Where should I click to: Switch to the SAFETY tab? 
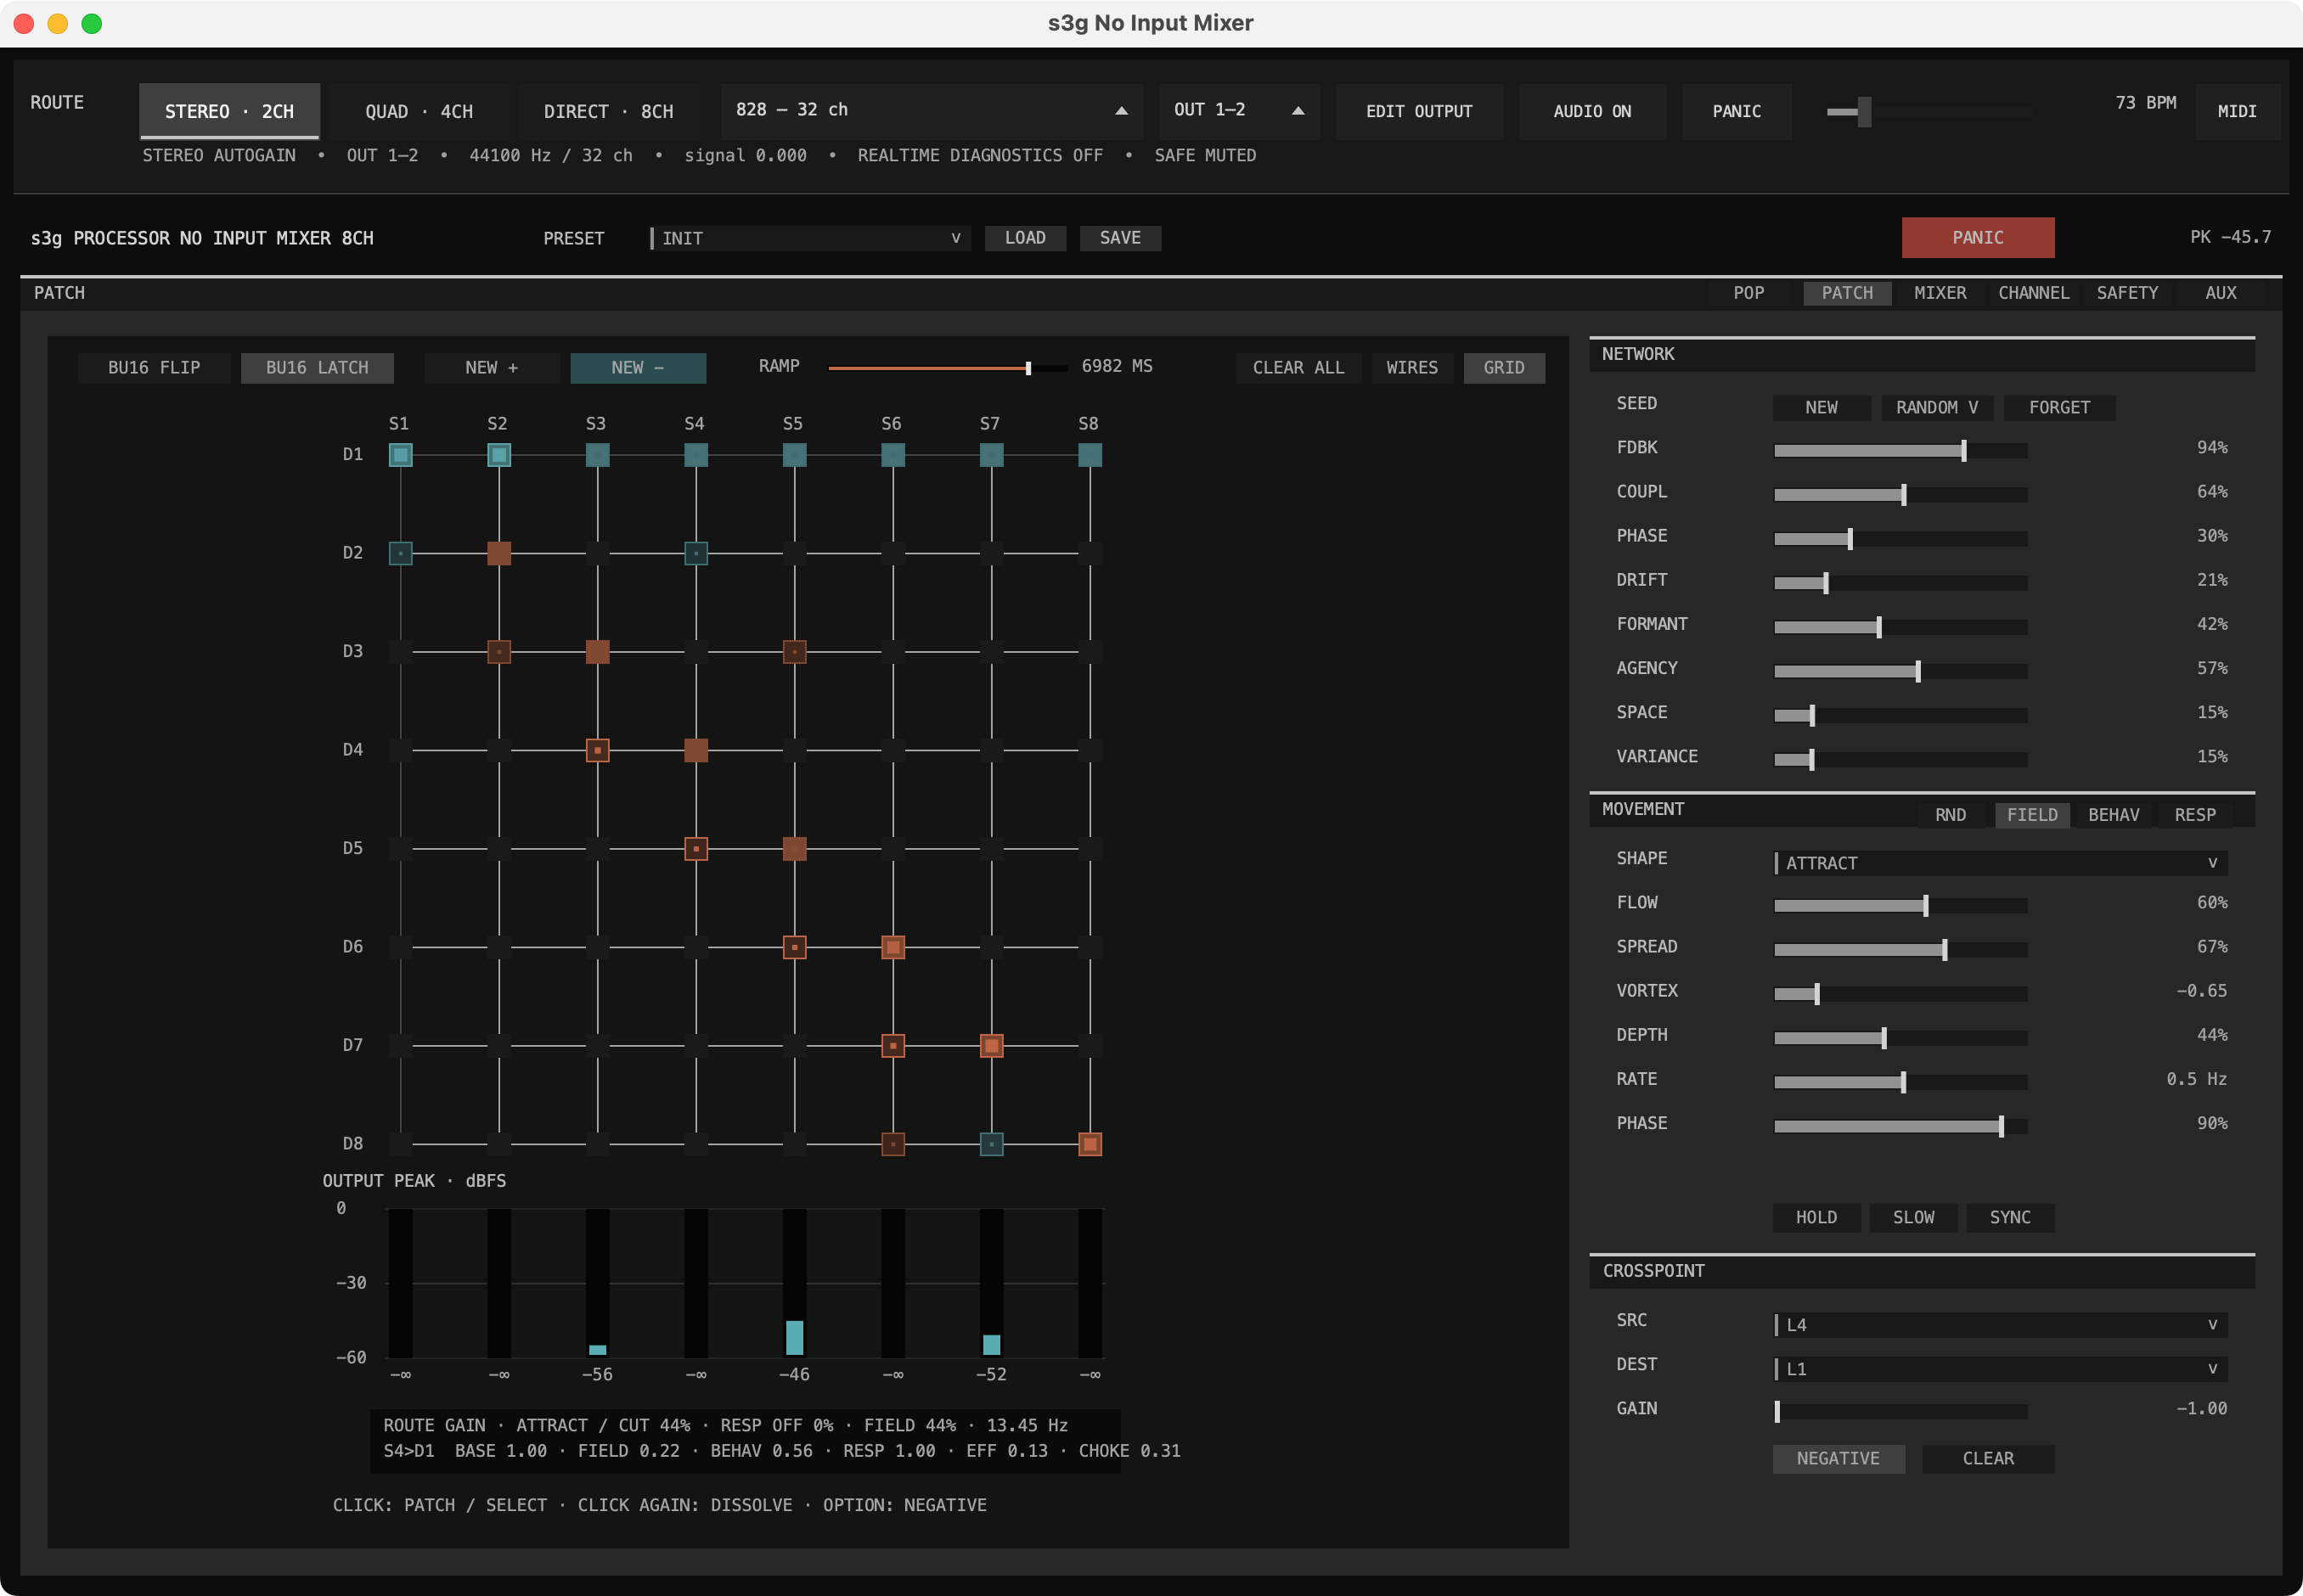click(2127, 293)
